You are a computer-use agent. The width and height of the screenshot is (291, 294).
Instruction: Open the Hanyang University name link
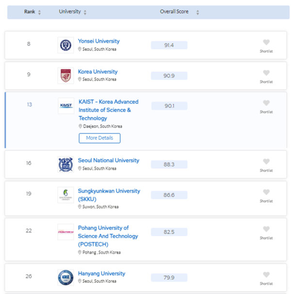101,274
